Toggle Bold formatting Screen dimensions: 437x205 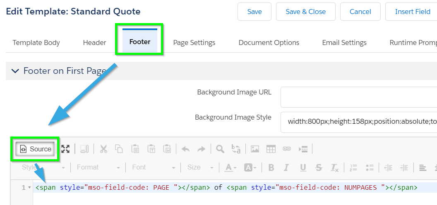(x=271, y=167)
